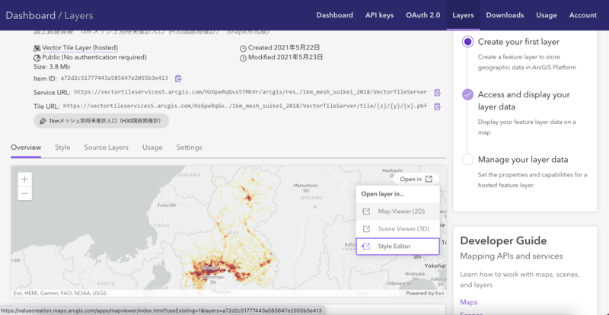Zoom in on the map preview

click(x=25, y=180)
